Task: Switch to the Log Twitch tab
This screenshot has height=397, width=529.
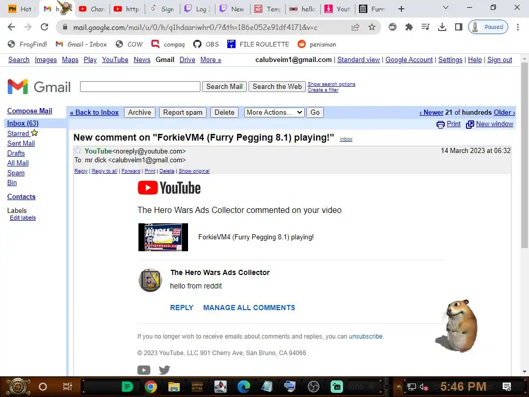Action: 198,9
